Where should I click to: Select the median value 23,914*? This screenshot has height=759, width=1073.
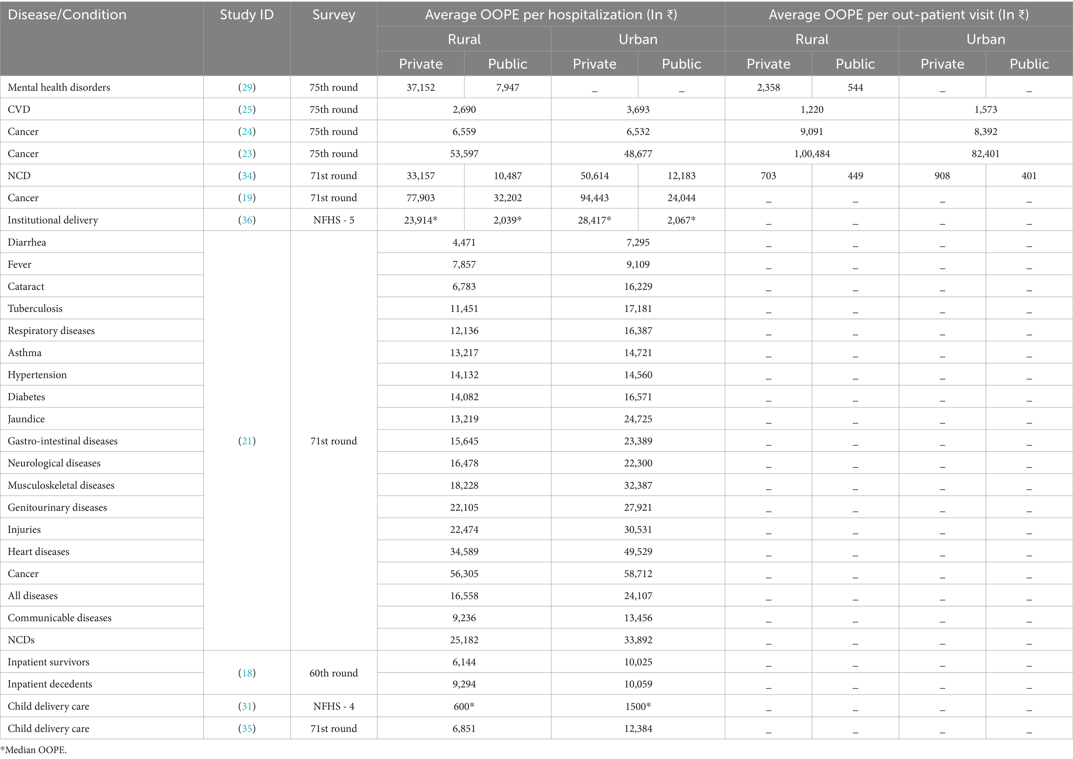pyautogui.click(x=421, y=220)
